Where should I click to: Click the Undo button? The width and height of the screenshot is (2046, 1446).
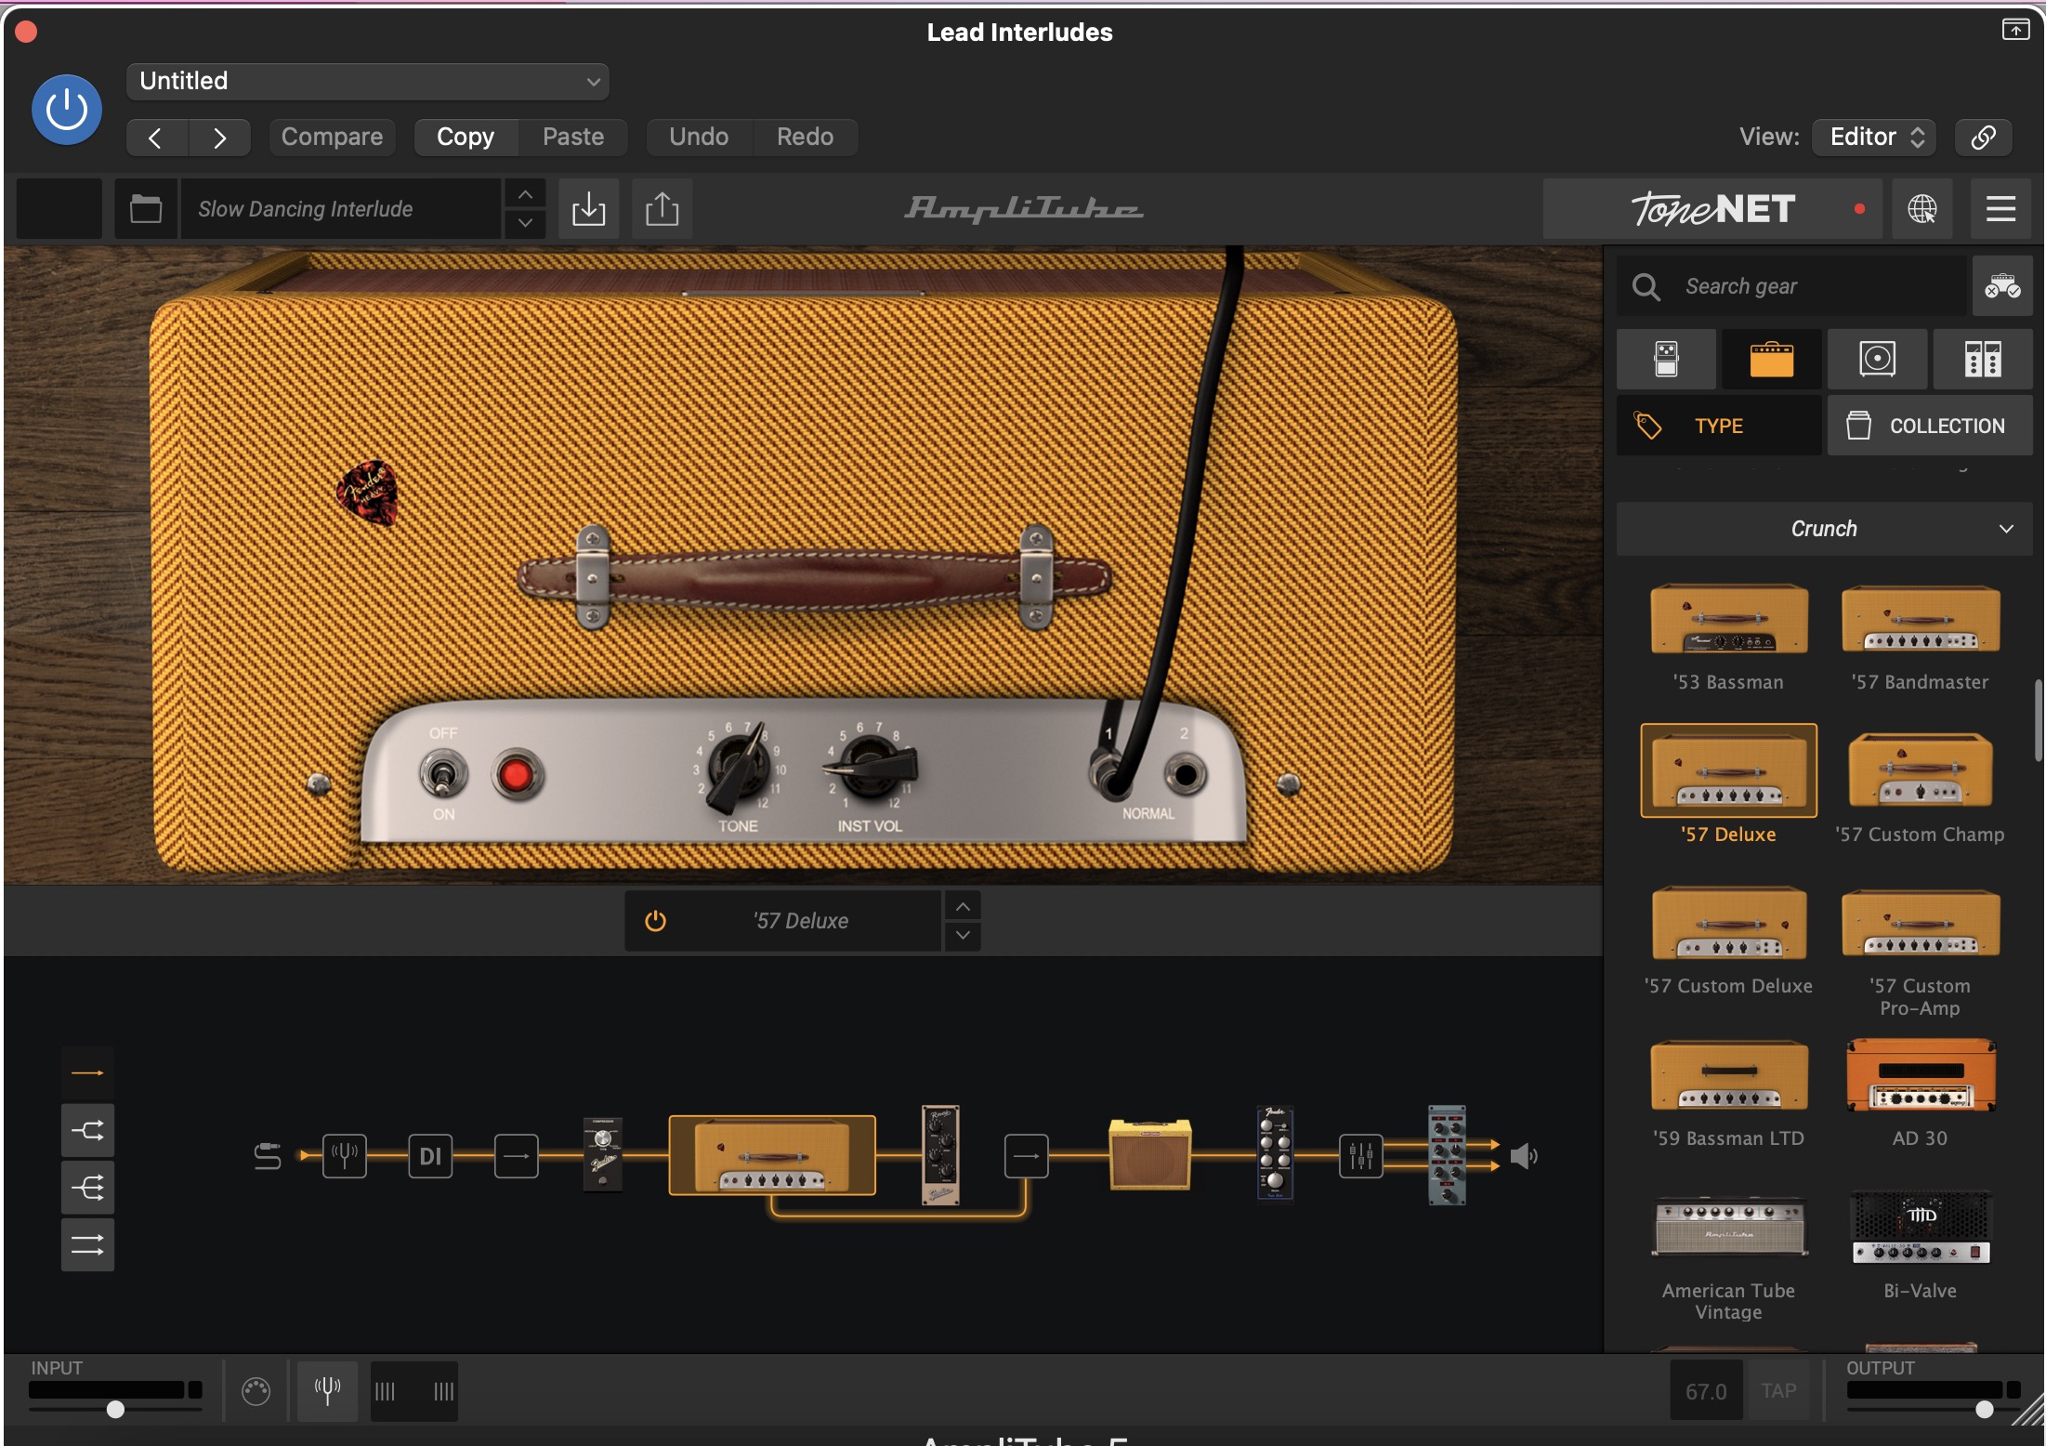(699, 137)
